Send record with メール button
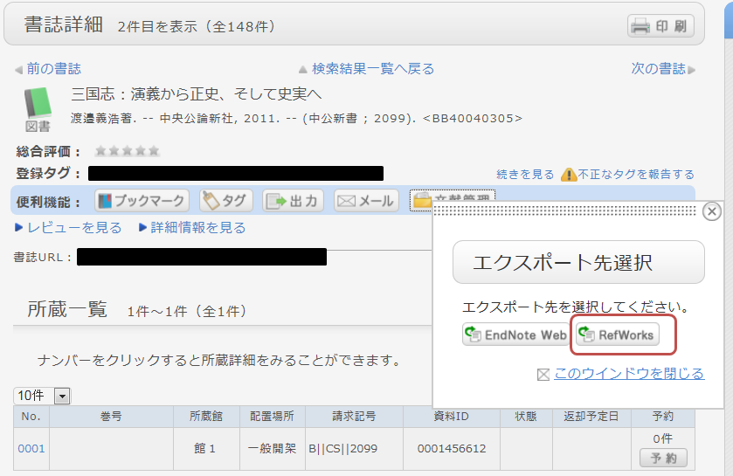Screen dimensions: 733x476 pyautogui.click(x=366, y=201)
